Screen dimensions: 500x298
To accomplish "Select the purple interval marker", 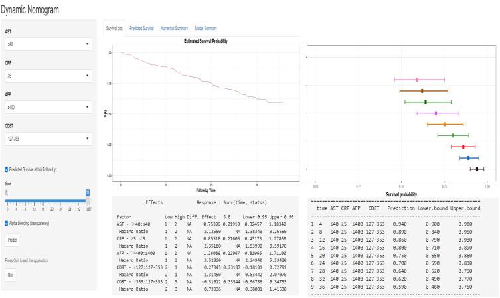I will 436,113.
